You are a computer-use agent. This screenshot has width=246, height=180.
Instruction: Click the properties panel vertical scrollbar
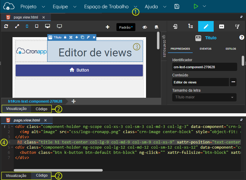243,61
